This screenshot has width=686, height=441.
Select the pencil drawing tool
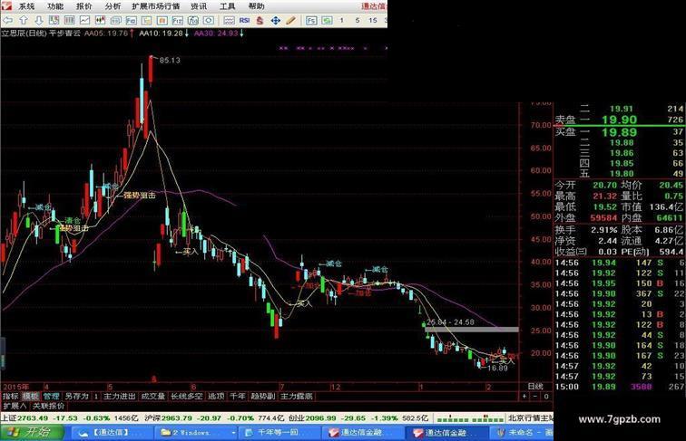[x=290, y=21]
